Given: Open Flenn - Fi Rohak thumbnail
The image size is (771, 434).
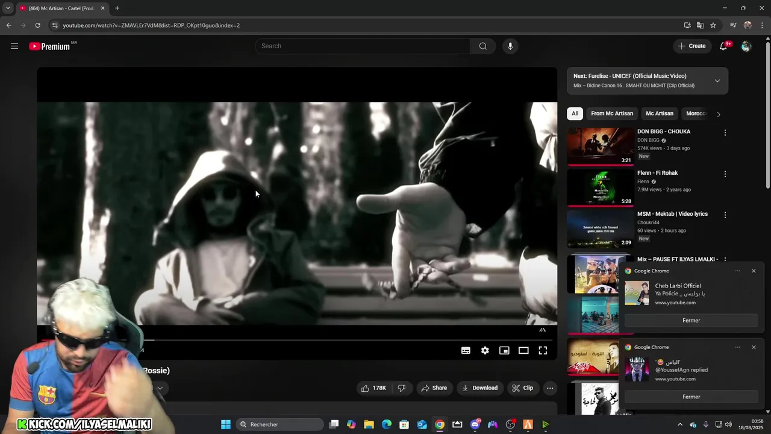Looking at the screenshot, I should pyautogui.click(x=601, y=187).
